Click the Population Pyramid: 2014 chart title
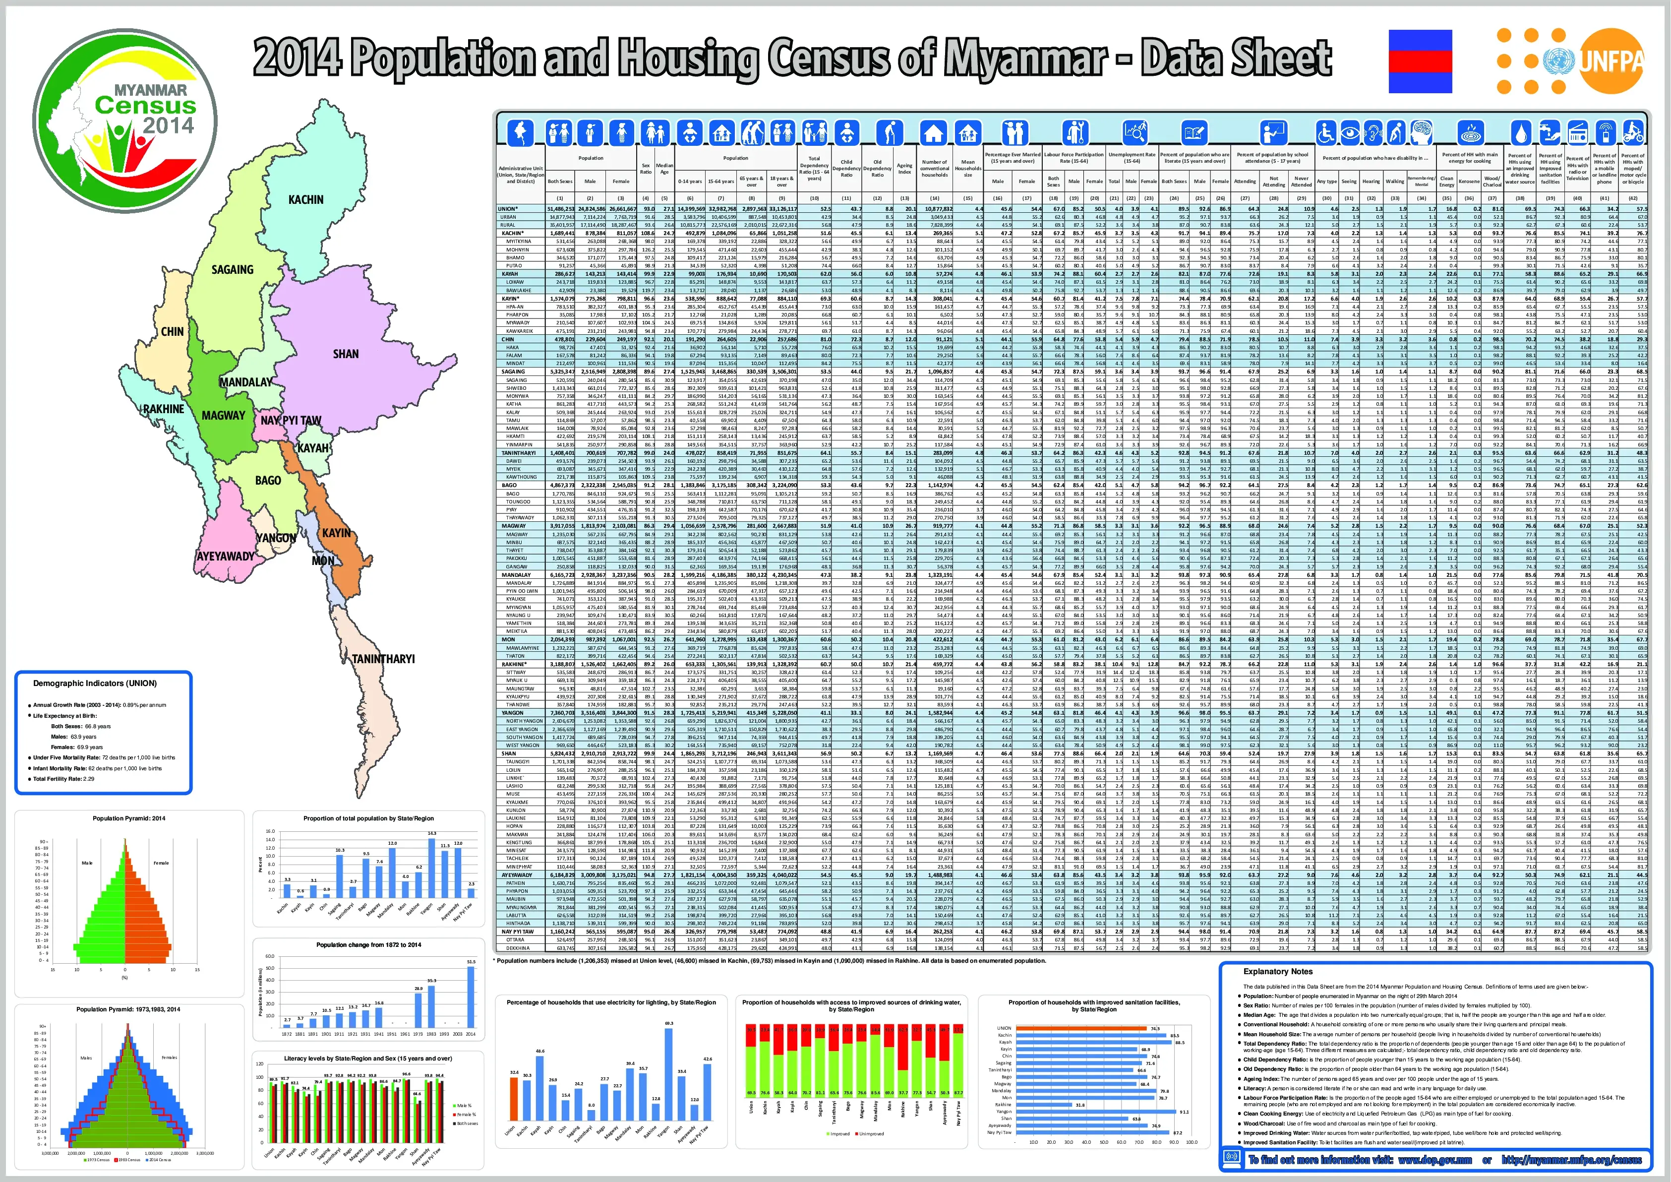 [129, 818]
